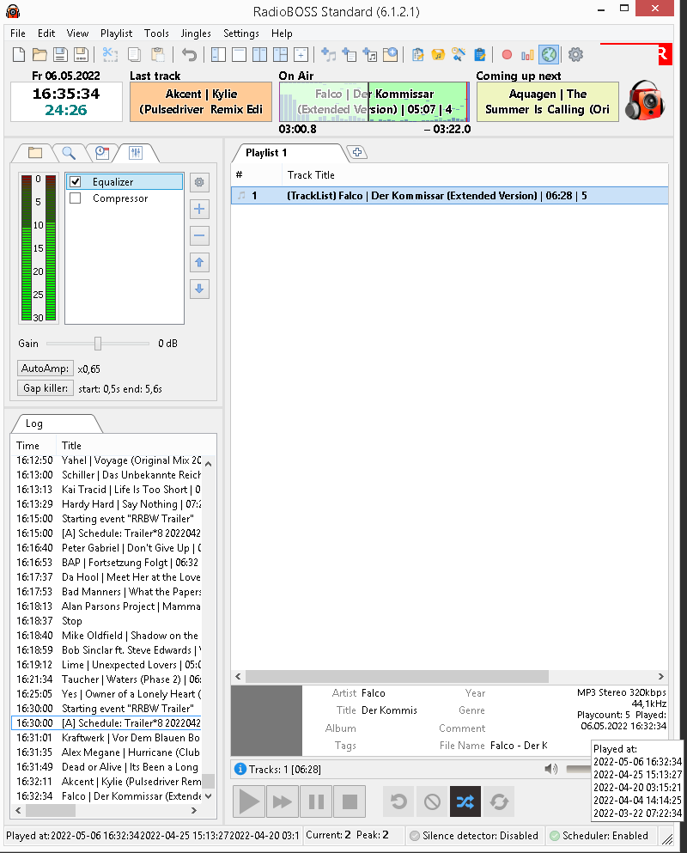The height and width of the screenshot is (853, 687).
Task: Start playback with the Play button
Action: pos(249,801)
